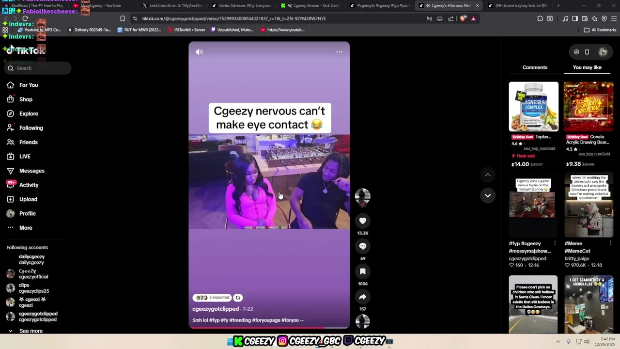Open cgeezyofficial following account
620x349 pixels.
[27, 274]
